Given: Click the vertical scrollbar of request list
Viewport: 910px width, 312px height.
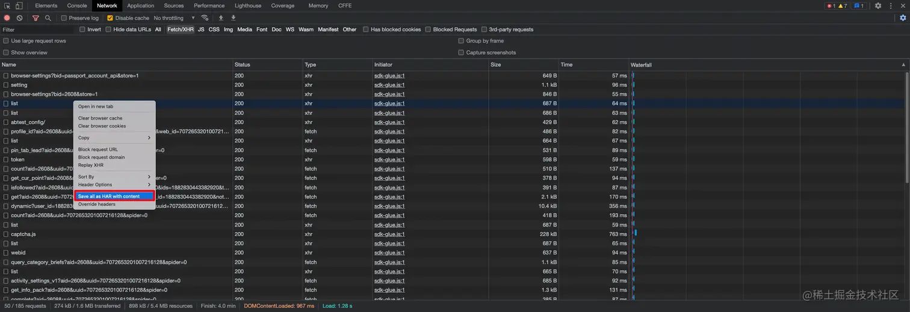Looking at the screenshot, I should coord(907,127).
